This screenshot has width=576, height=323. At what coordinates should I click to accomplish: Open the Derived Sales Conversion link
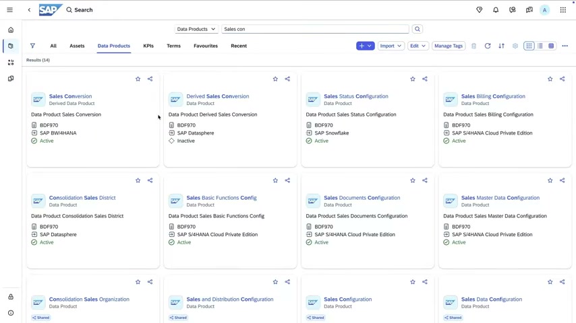click(x=217, y=96)
